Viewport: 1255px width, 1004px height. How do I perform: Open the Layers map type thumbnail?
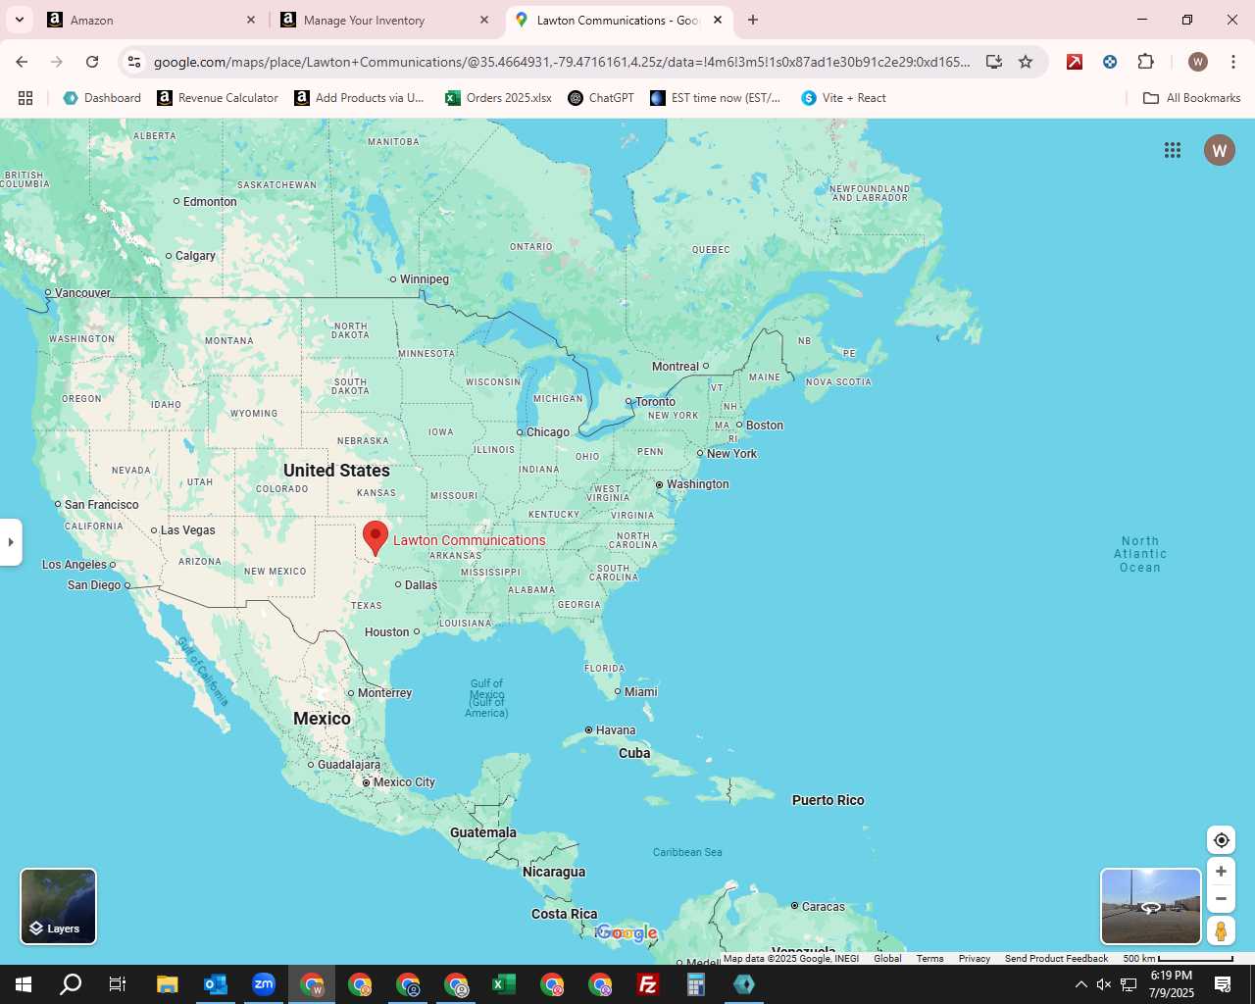[x=59, y=907]
